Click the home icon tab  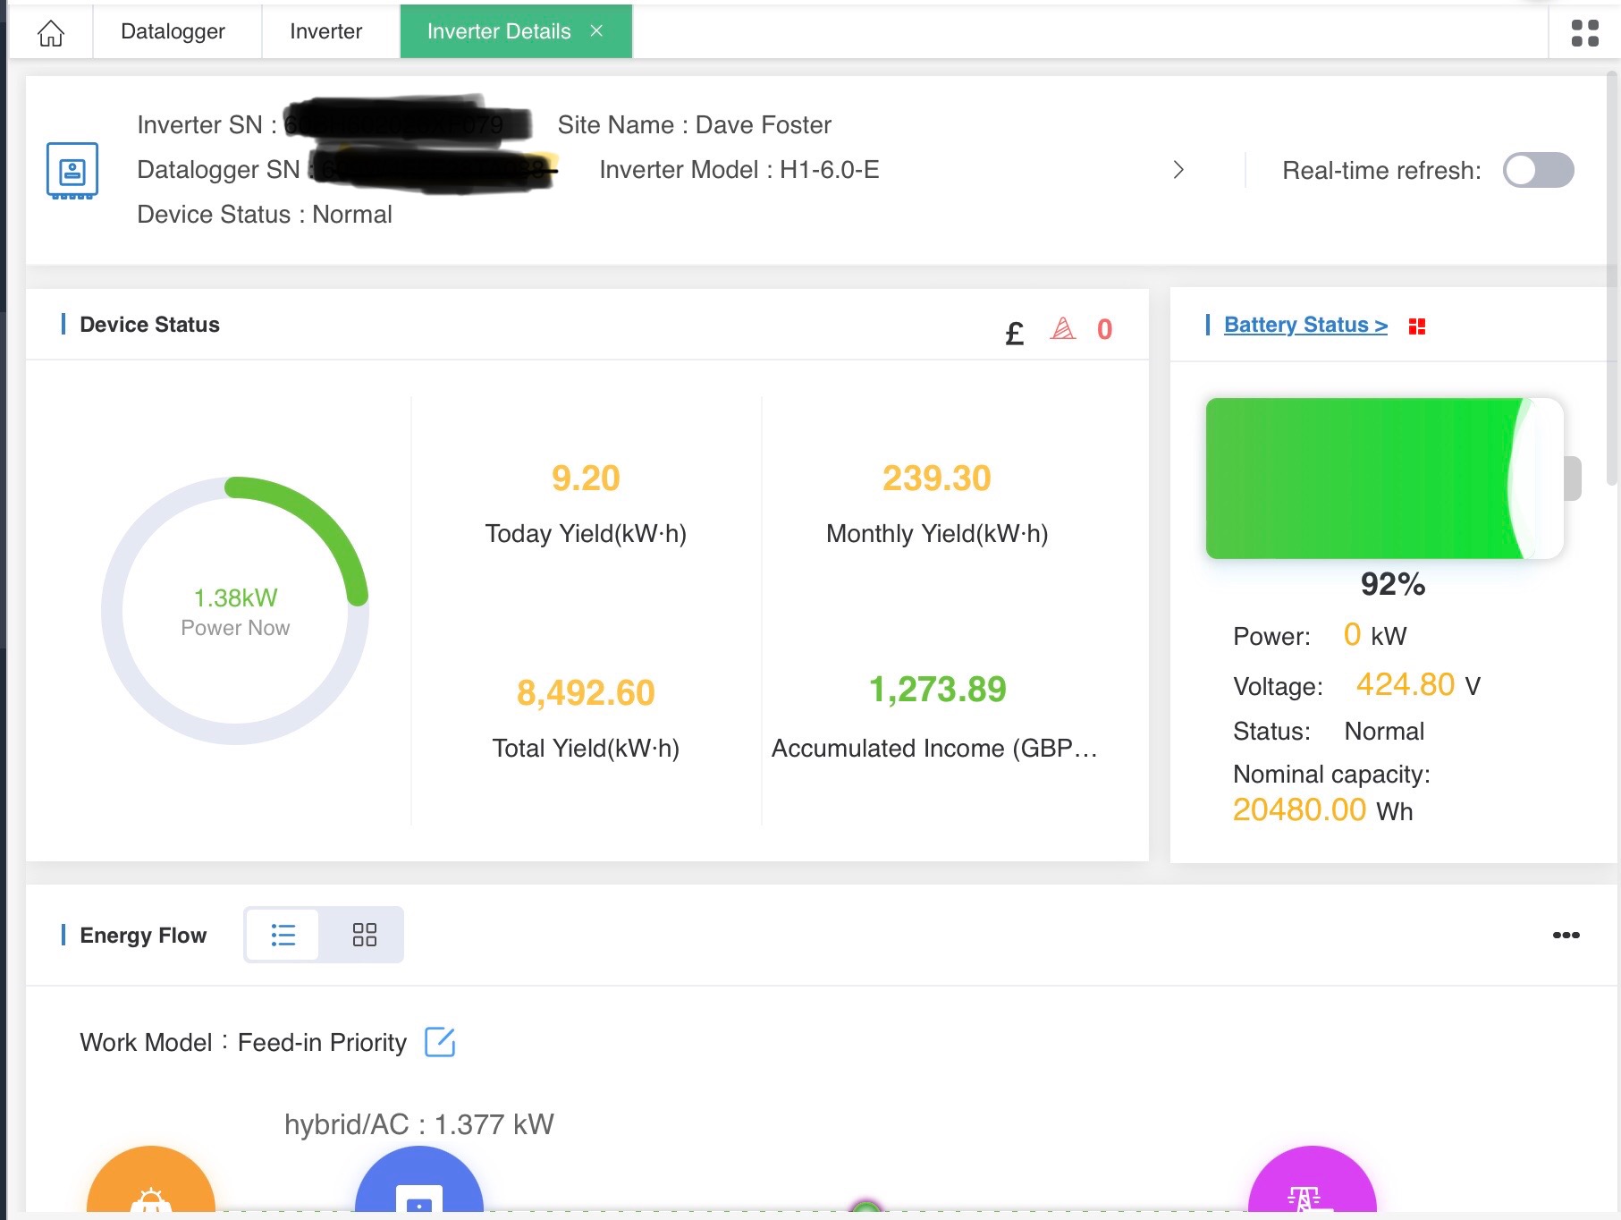tap(51, 32)
